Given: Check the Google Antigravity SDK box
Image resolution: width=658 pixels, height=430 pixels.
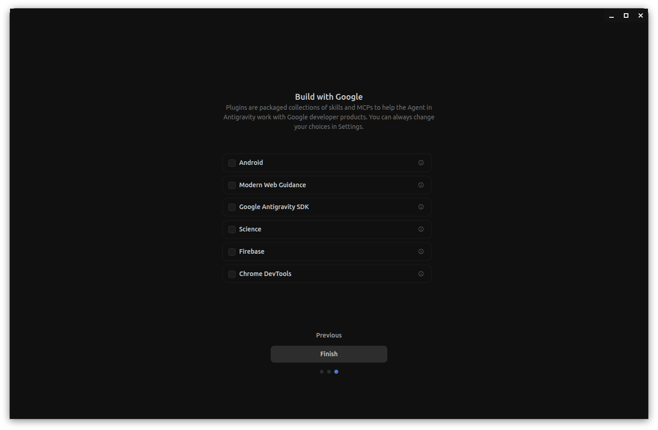Looking at the screenshot, I should pos(232,207).
